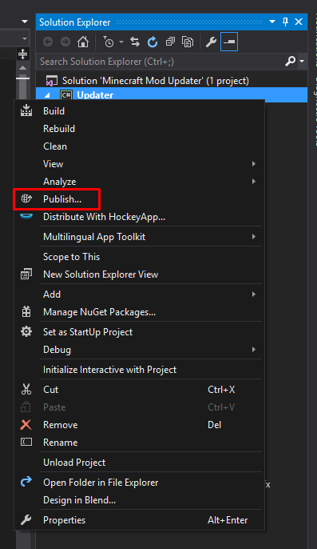Click Initialize Interactive with Project
Screen dimensions: 317x549
point(140,370)
